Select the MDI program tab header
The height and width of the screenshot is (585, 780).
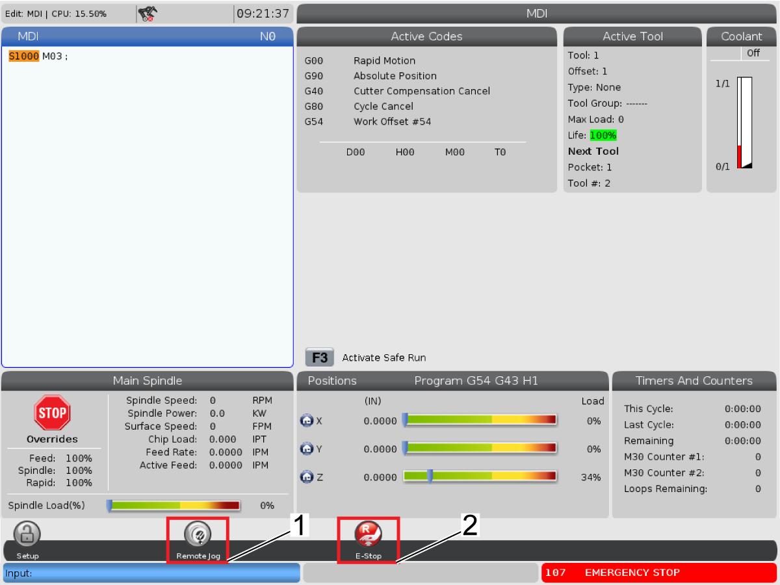[147, 36]
